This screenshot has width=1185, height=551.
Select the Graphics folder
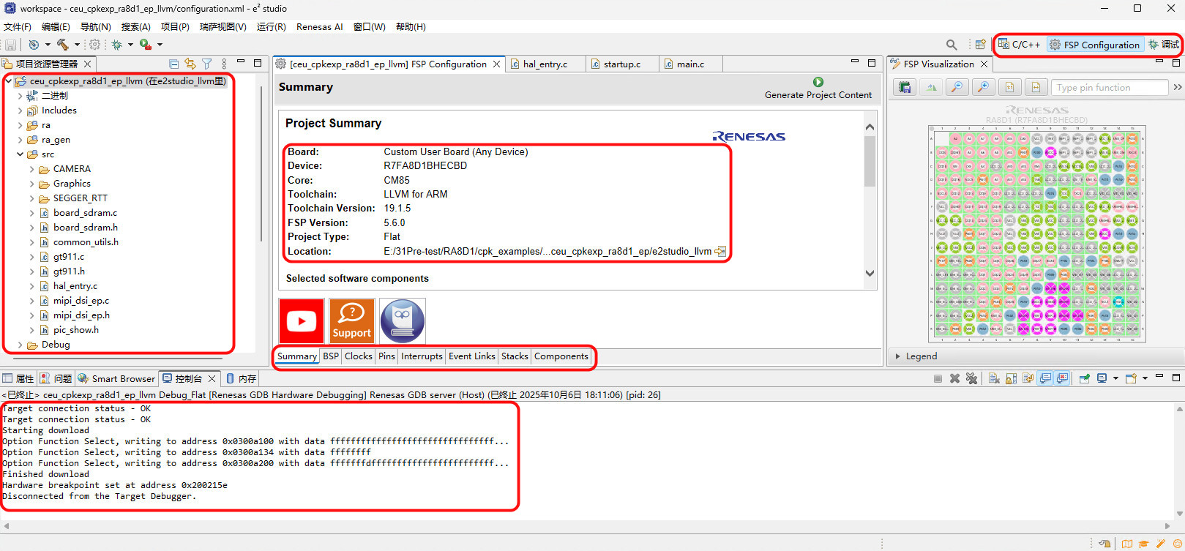pyautogui.click(x=65, y=184)
